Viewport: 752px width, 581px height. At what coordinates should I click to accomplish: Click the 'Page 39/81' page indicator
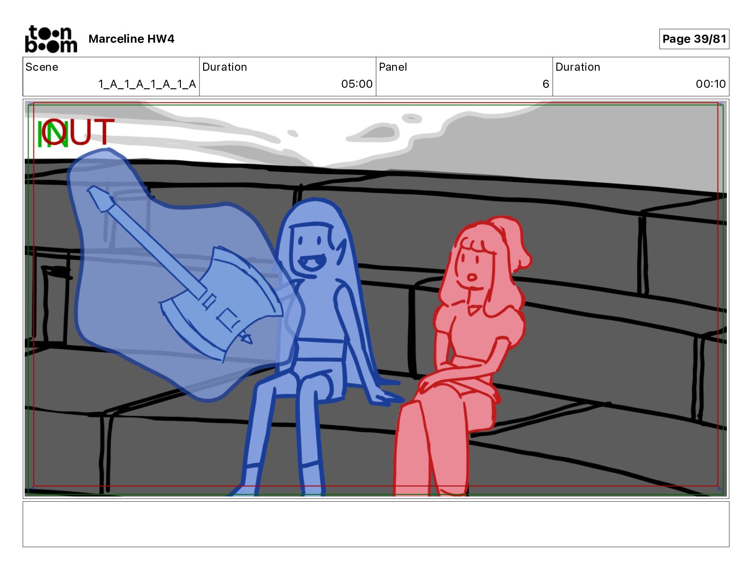tap(694, 39)
